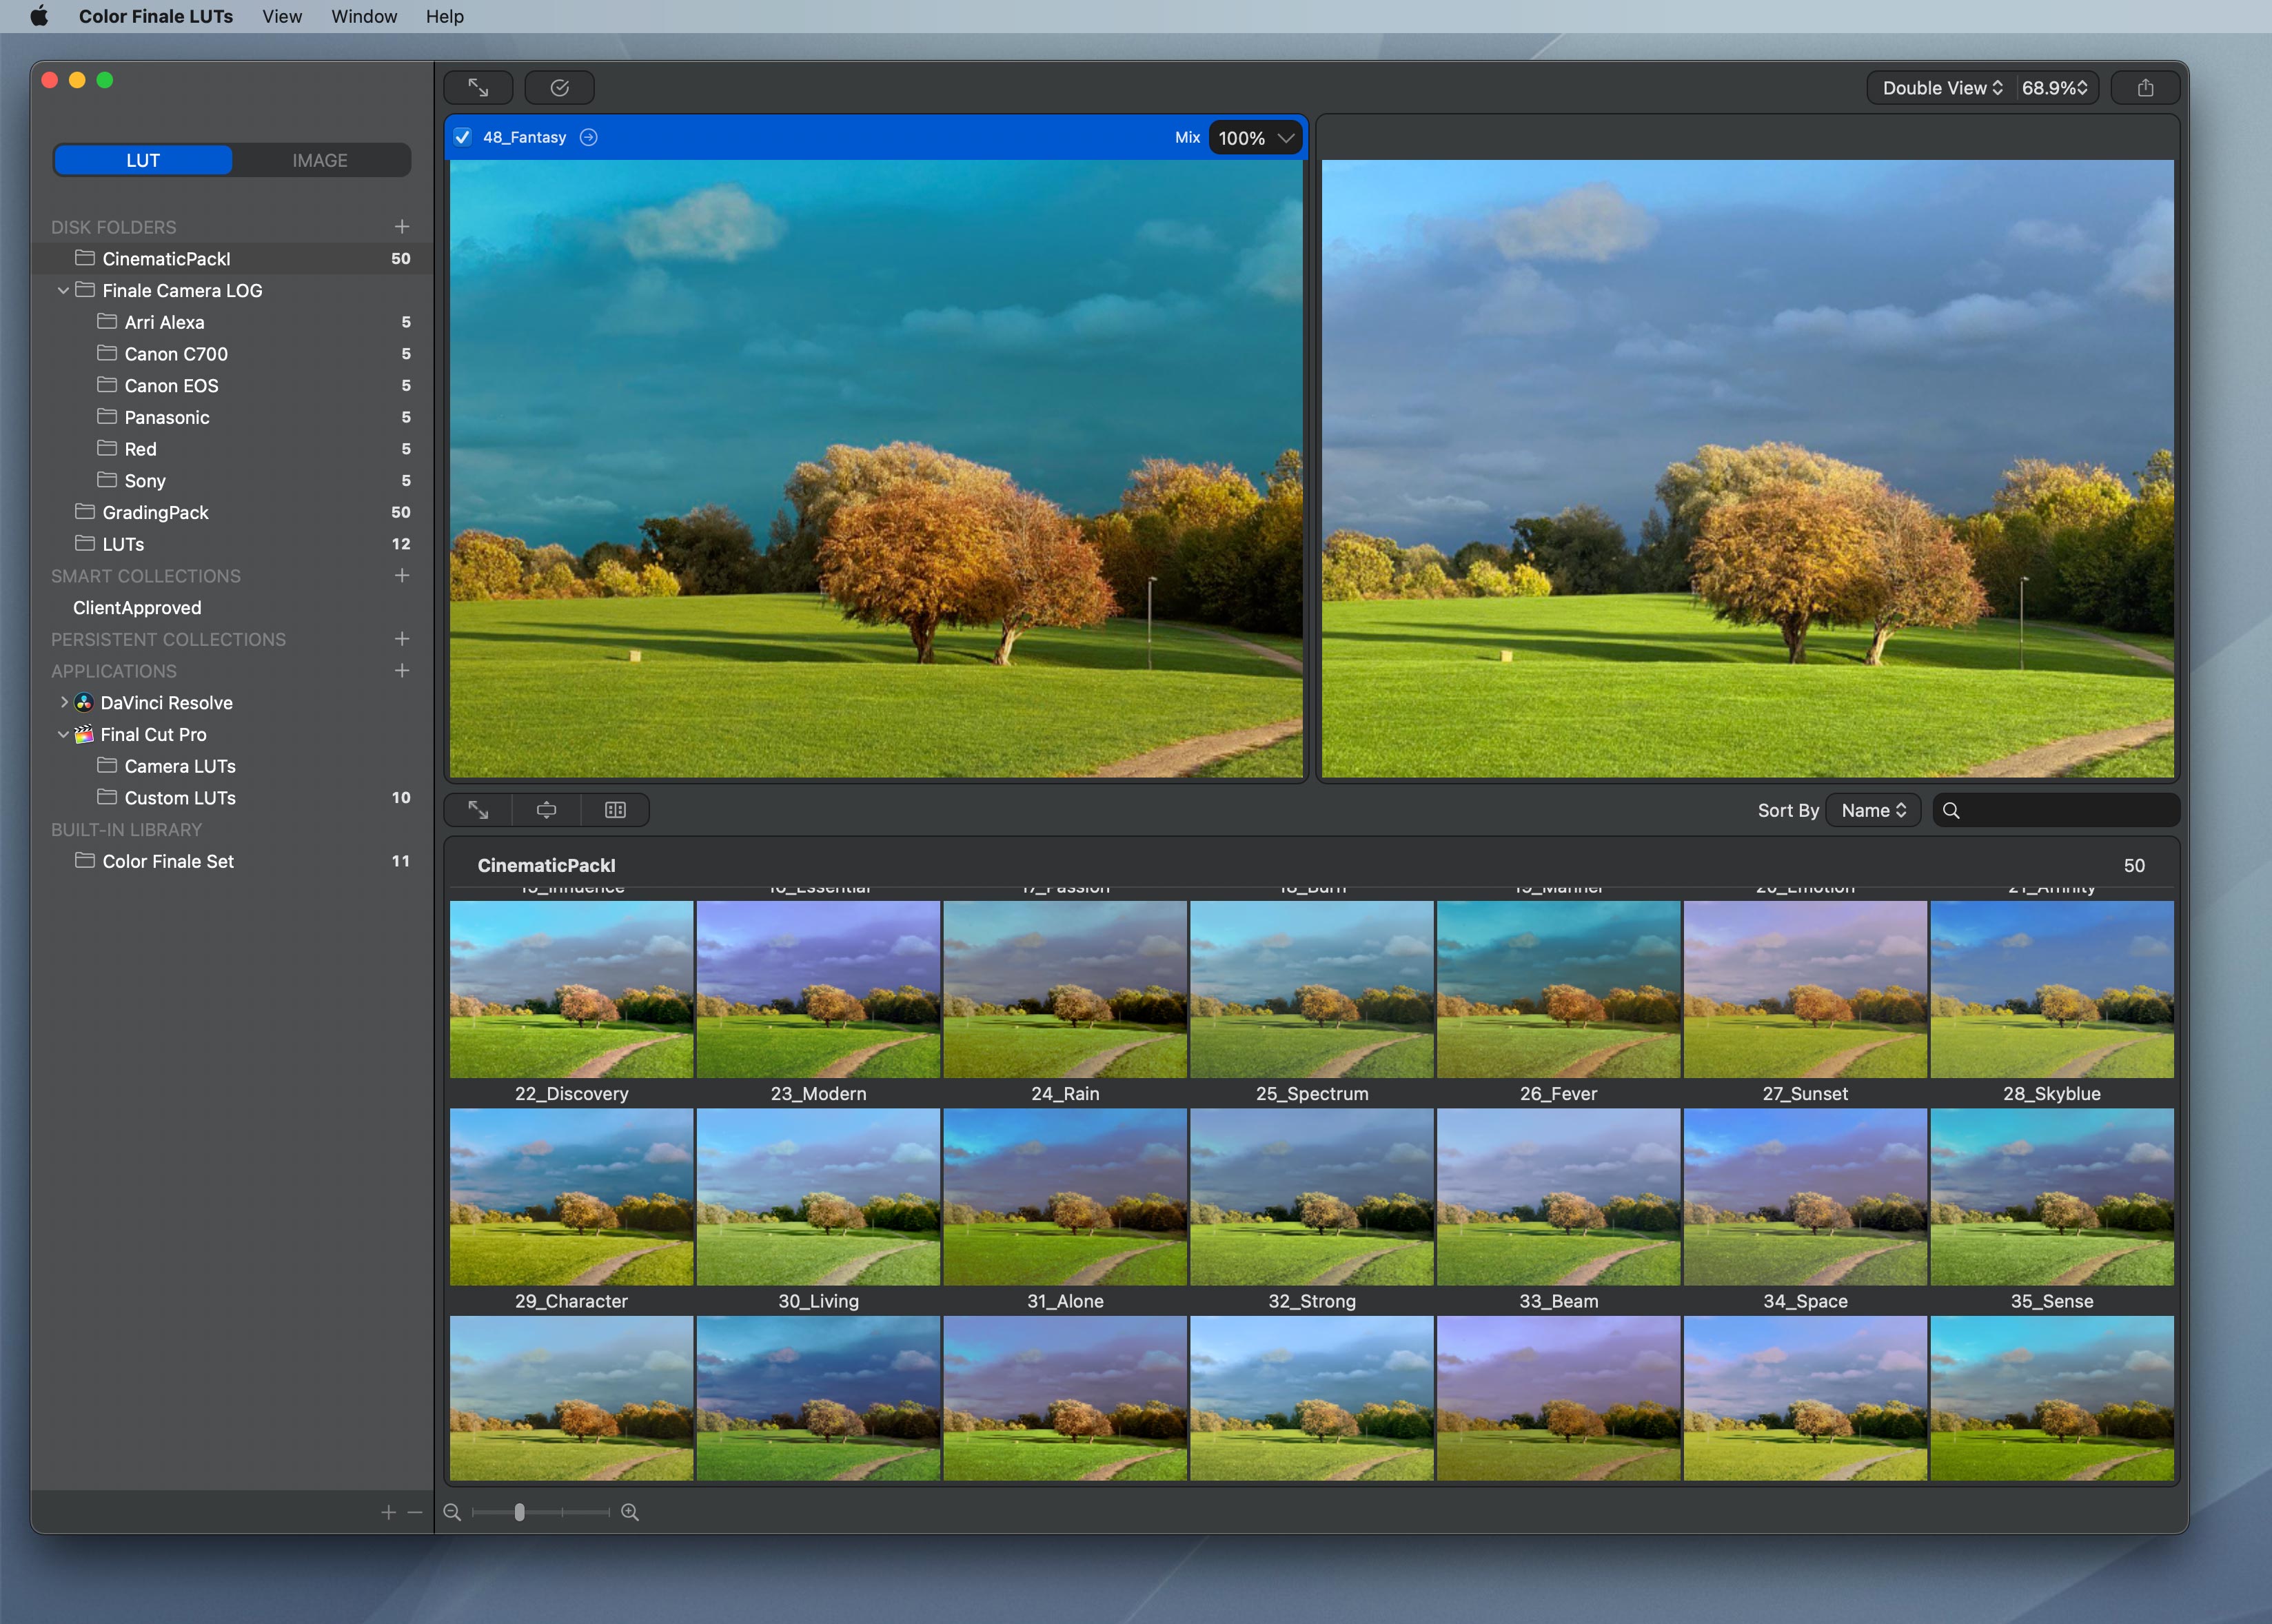Add a smart collection with plus icon
This screenshot has width=2272, height=1624.
point(402,576)
